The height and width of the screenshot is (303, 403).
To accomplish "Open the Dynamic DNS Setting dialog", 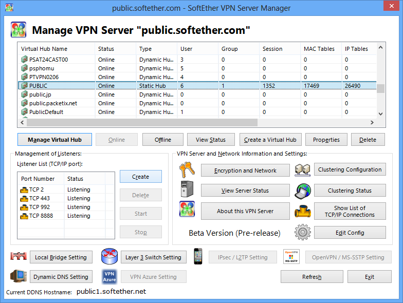I will point(61,277).
